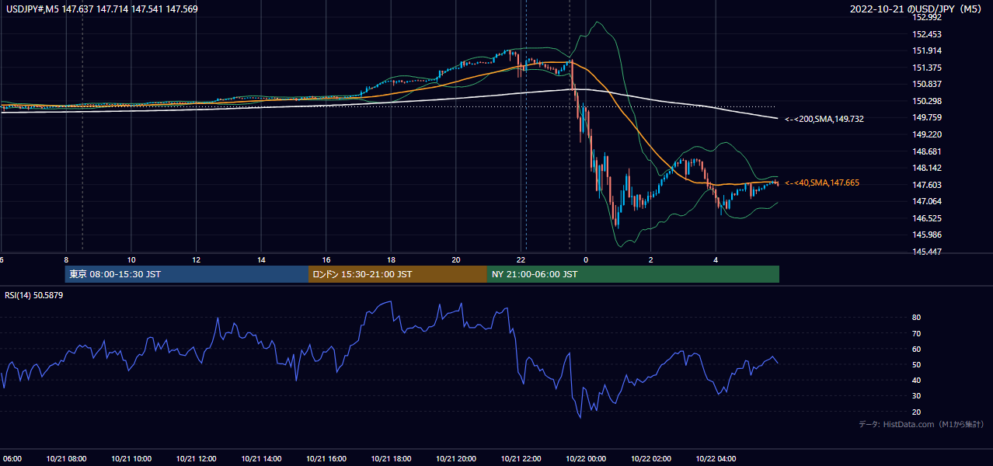Image resolution: width=993 pixels, height=466 pixels.
Task: Click hour tick 16 under price chart
Action: pos(326,259)
